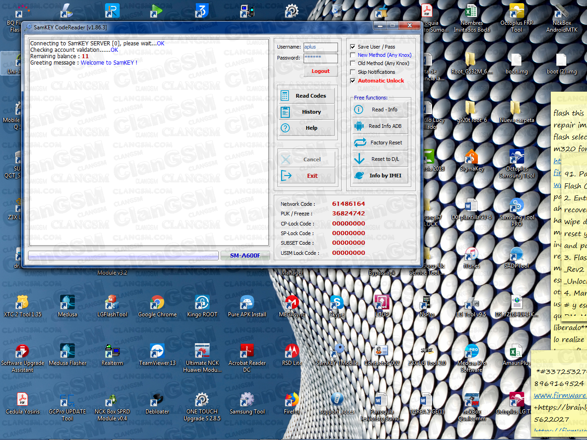Screen dimensions: 587x440
Task: Open MEGAsync desktop icon
Action: click(x=292, y=306)
